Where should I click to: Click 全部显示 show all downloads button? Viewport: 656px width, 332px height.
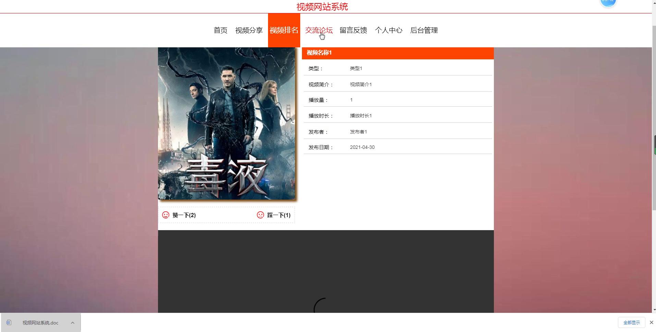pyautogui.click(x=631, y=322)
